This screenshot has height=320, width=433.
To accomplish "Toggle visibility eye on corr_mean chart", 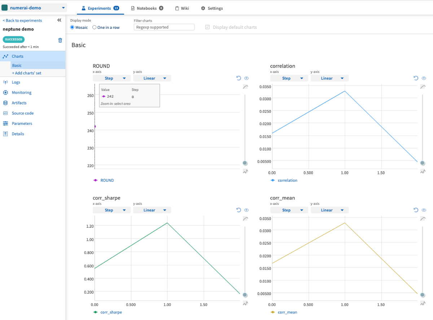I will (x=424, y=210).
